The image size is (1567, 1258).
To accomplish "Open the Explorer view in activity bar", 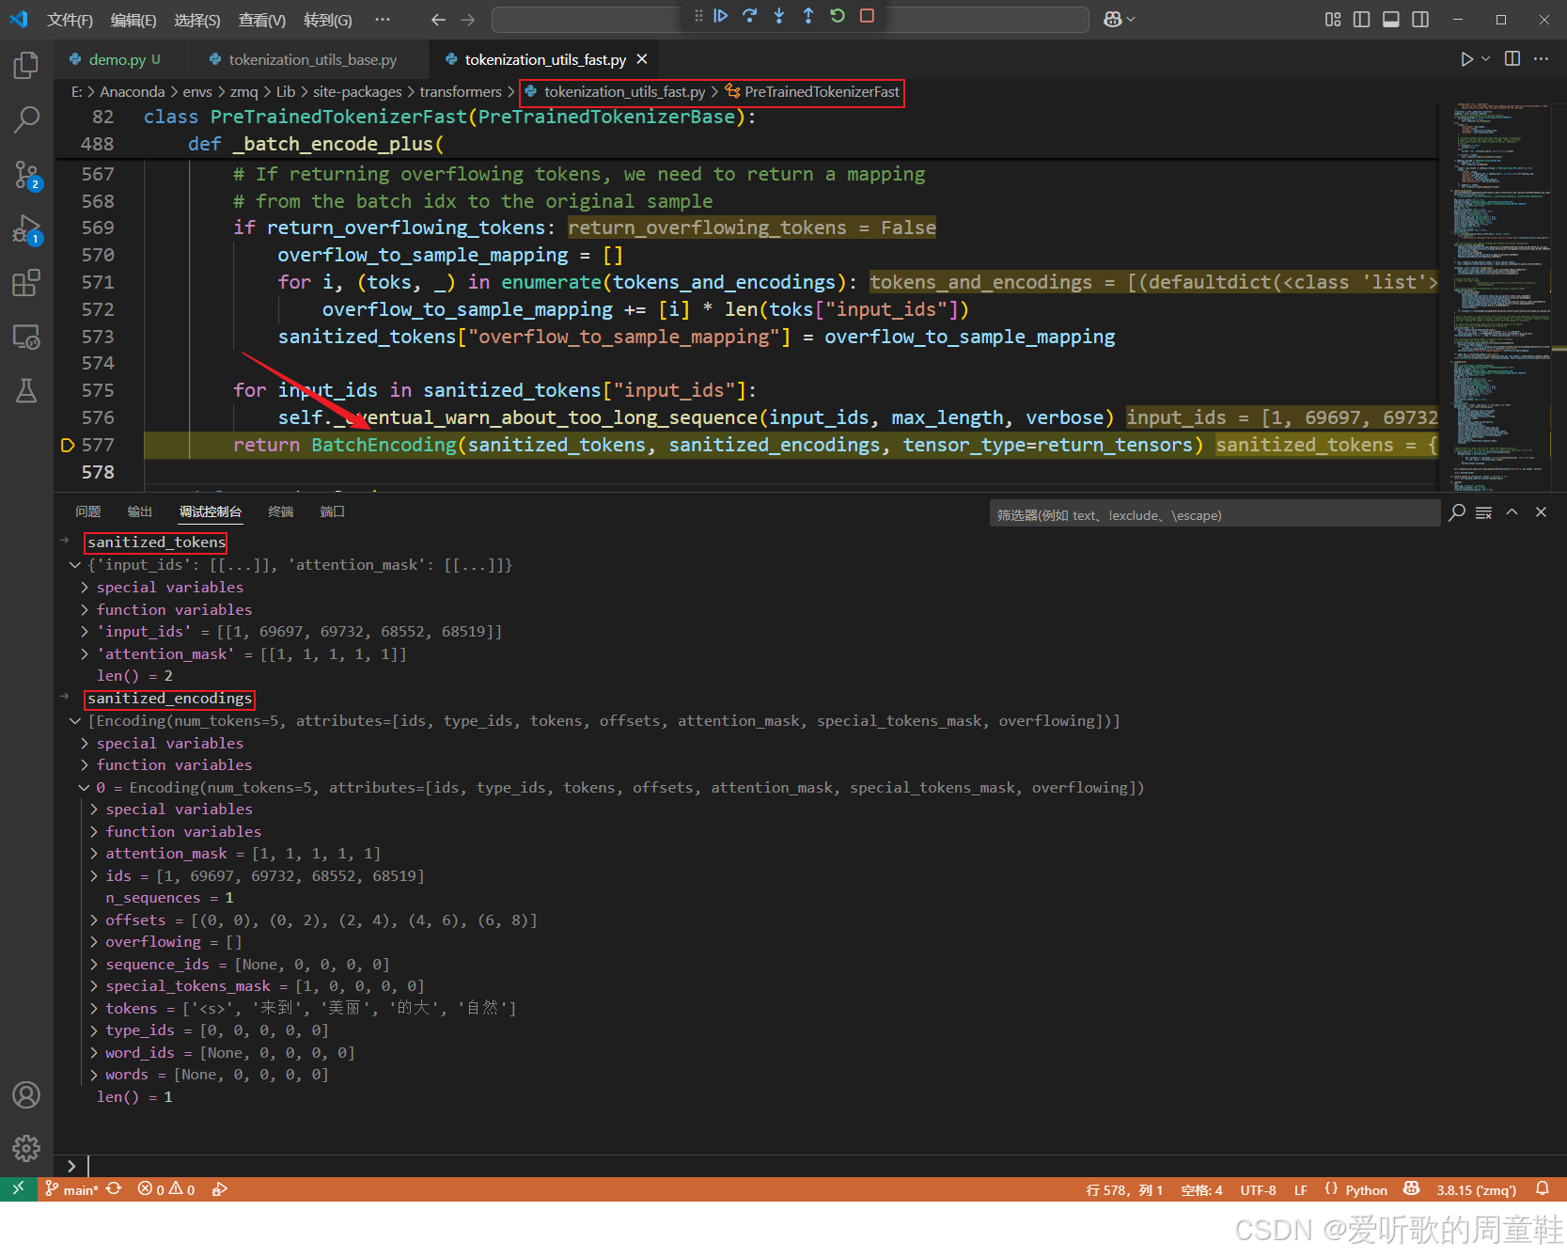I will click(26, 65).
